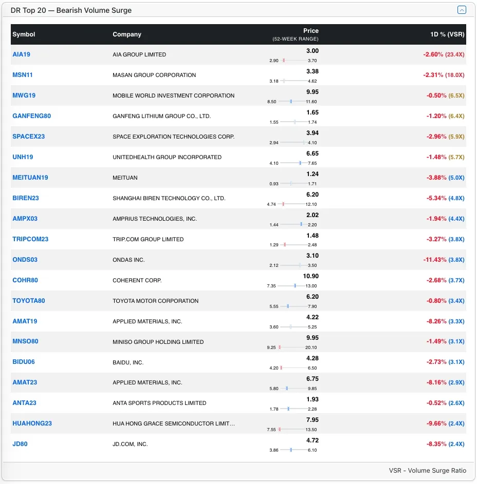Image resolution: width=477 pixels, height=484 pixels.
Task: Open the AMAT19 symbol link
Action: pos(25,321)
